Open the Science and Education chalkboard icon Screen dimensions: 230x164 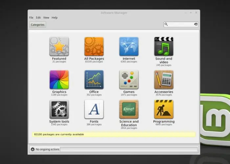[x=129, y=109]
